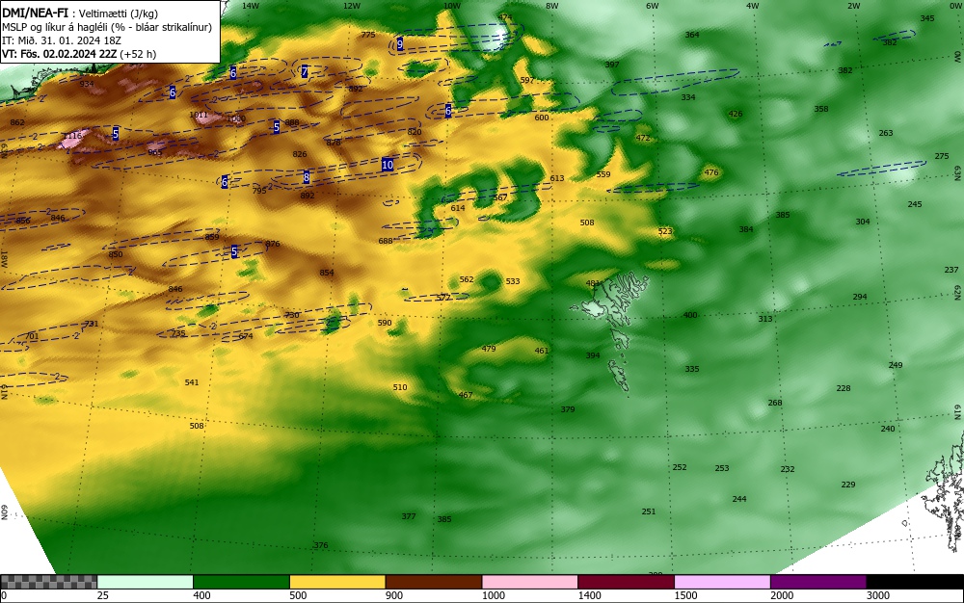This screenshot has height=603, width=964.
Task: Select the CAPE value 826
Action: tap(300, 155)
